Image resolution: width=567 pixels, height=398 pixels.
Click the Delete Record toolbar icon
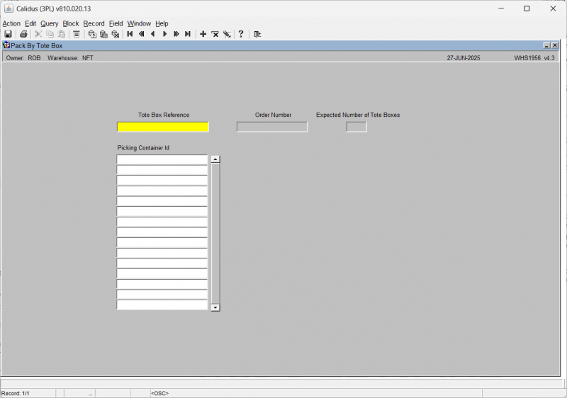(215, 34)
